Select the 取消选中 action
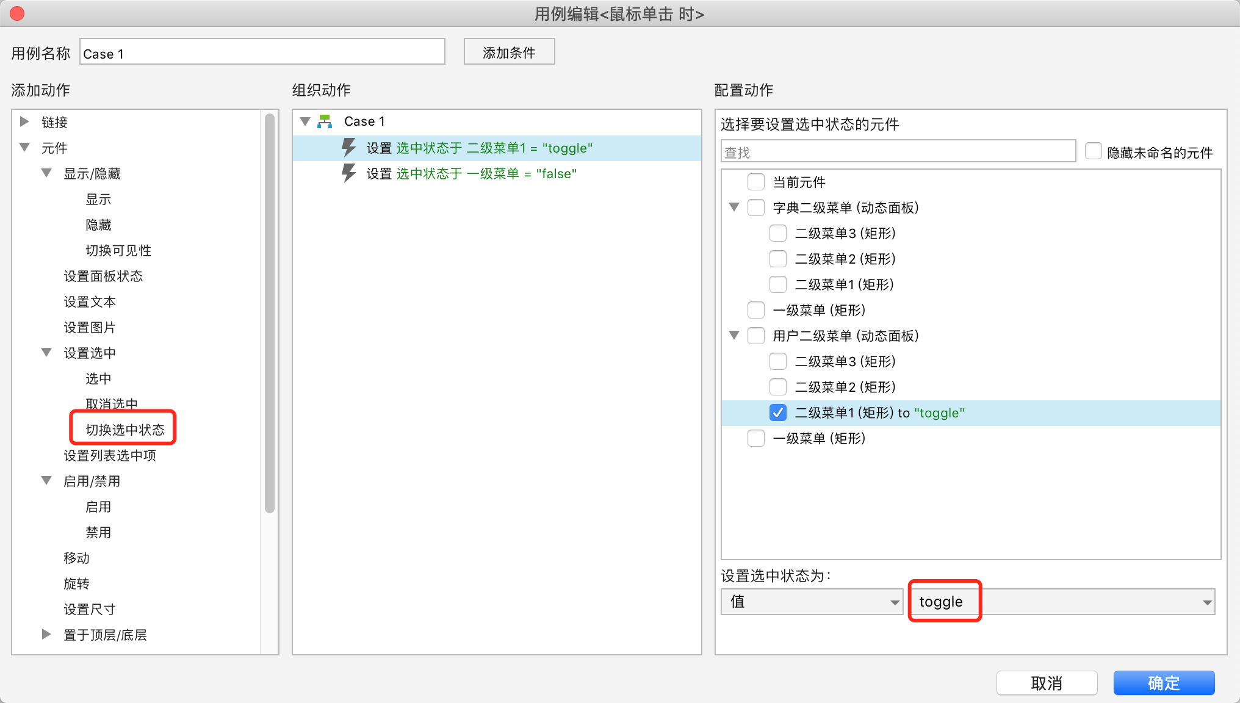Image resolution: width=1240 pixels, height=703 pixels. point(112,403)
